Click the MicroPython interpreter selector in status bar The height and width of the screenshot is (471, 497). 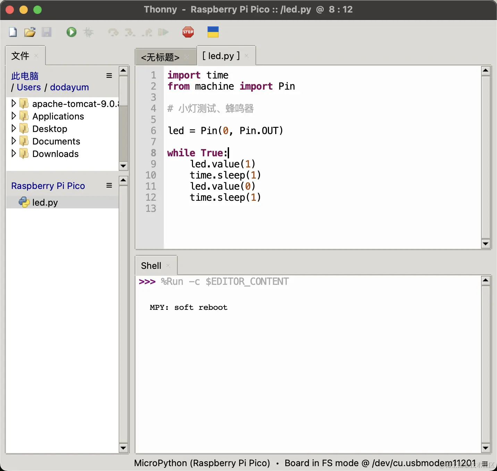tap(202, 463)
